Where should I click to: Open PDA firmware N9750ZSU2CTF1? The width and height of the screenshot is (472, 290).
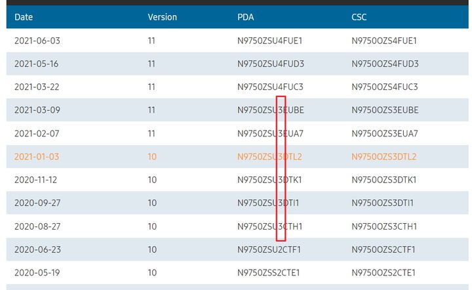269,249
